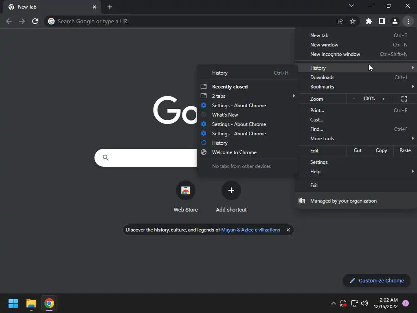Toggle full screen mode icon in Zoom row
The image size is (417, 313).
tap(404, 99)
